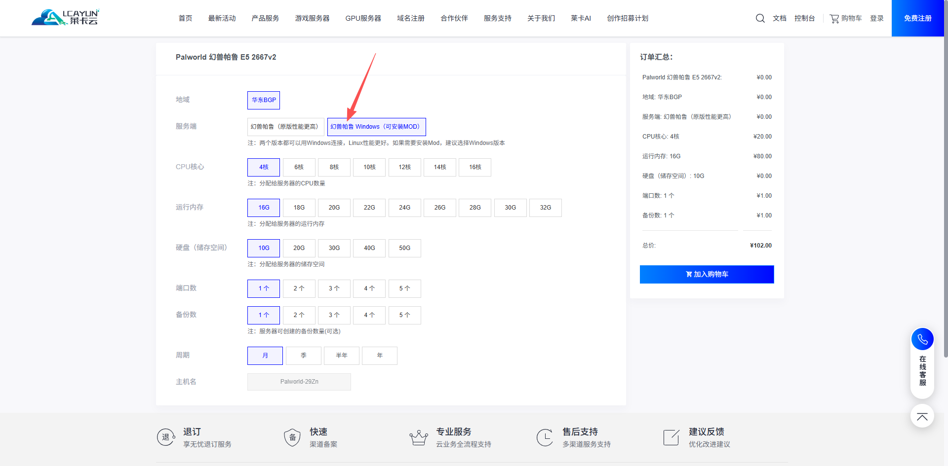Select 4核 CPU option
Image resolution: width=948 pixels, height=466 pixels.
[264, 167]
